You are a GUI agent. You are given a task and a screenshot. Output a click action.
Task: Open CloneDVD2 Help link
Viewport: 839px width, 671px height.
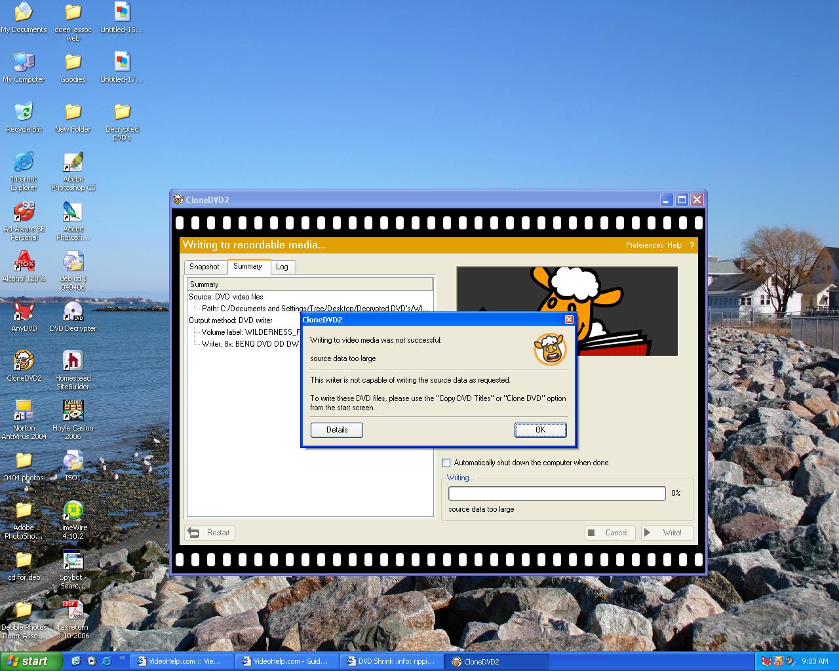pyautogui.click(x=674, y=245)
